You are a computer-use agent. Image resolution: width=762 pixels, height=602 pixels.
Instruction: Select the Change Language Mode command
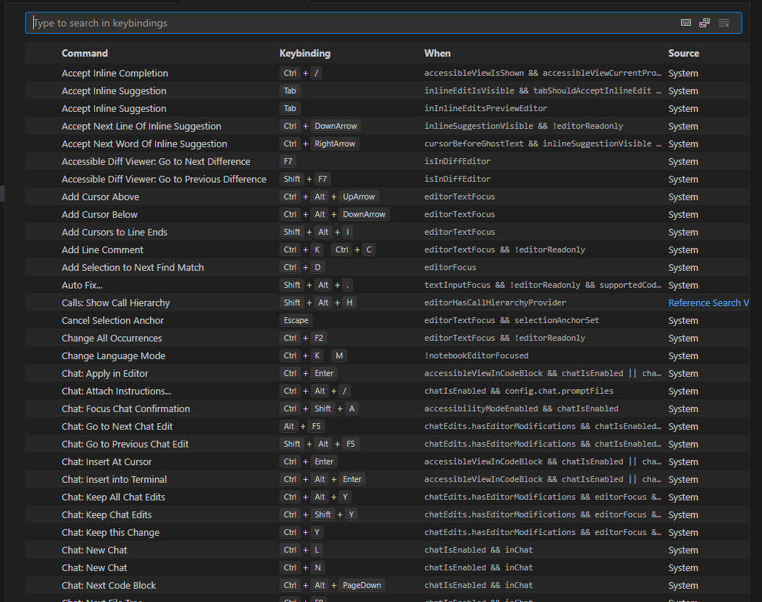pyautogui.click(x=113, y=355)
